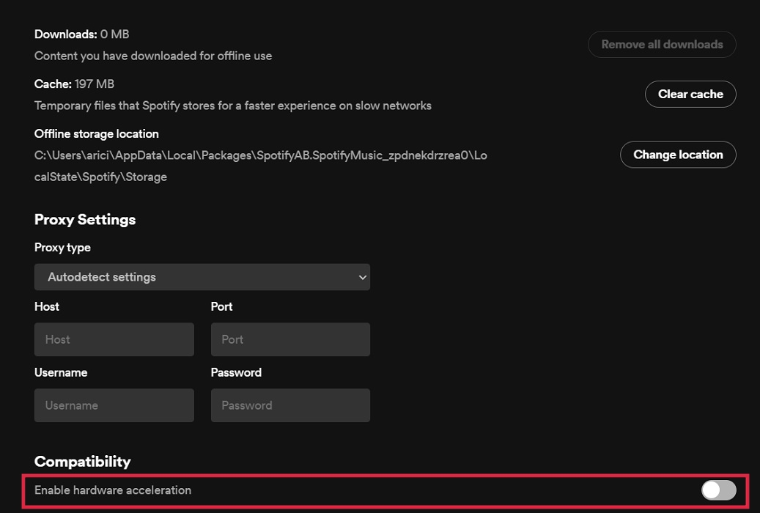Click the Password entry box
The height and width of the screenshot is (513, 760).
[x=289, y=405]
